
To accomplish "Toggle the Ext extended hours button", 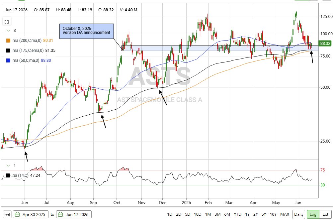I will [x=325, y=214].
